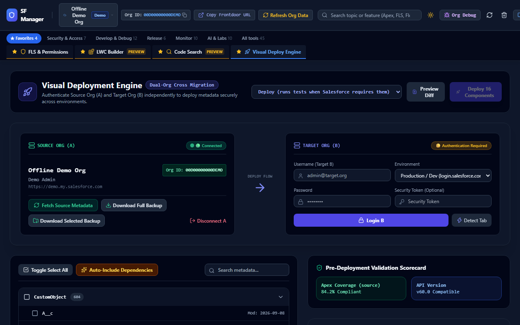Open the Offline Demo Org switcher

pyautogui.click(x=88, y=15)
